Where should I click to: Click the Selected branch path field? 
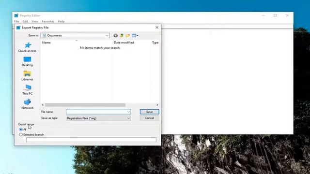tap(91, 140)
